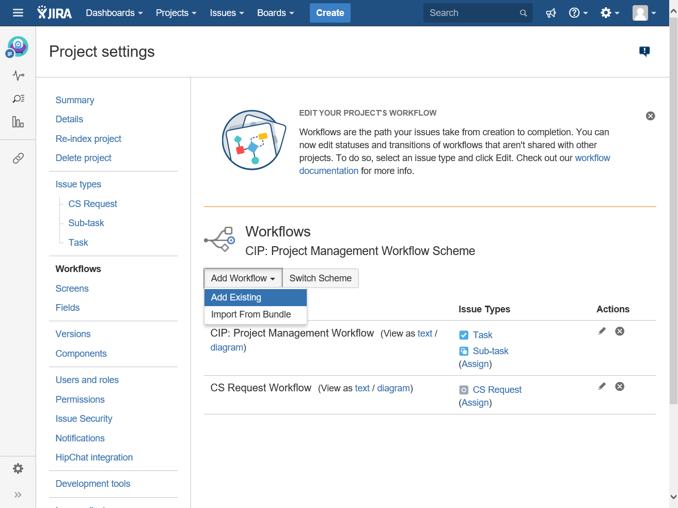The height and width of the screenshot is (508, 678).
Task: Open the Projects dropdown menu
Action: tap(176, 13)
